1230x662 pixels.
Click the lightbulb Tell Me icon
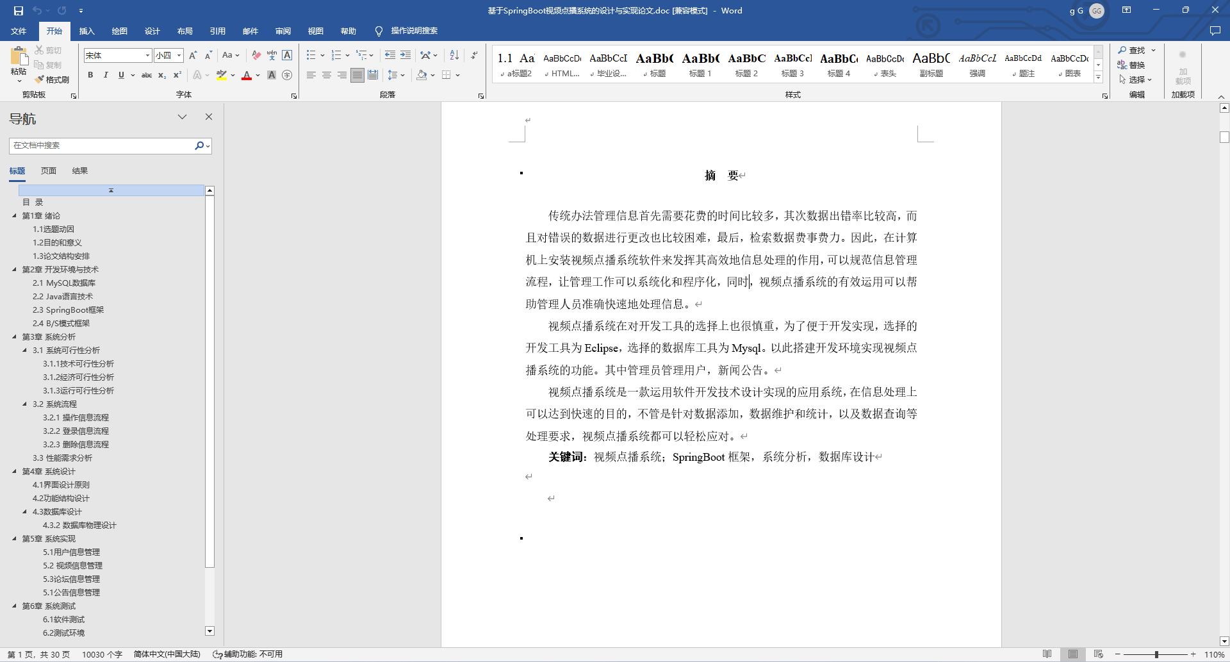tap(379, 31)
